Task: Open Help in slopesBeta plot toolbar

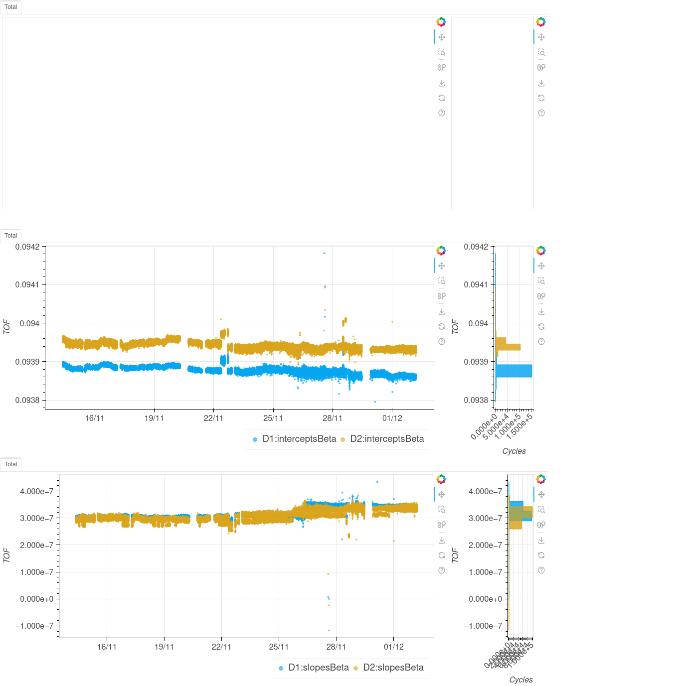Action: pos(442,570)
